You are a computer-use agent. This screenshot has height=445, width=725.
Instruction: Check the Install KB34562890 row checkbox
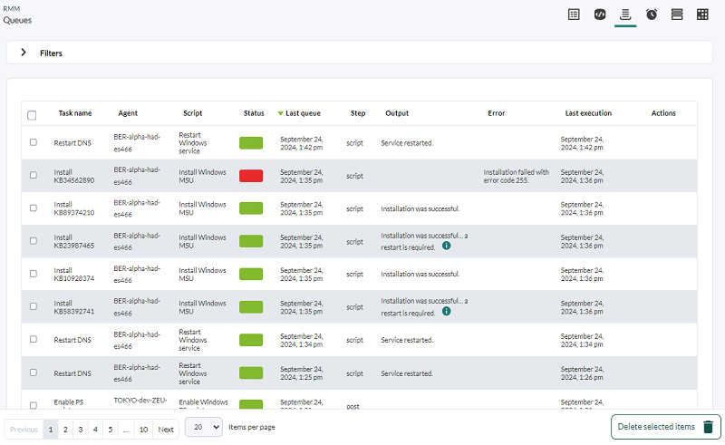click(x=34, y=175)
